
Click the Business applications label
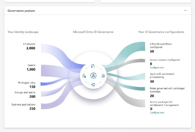click(x=23, y=105)
